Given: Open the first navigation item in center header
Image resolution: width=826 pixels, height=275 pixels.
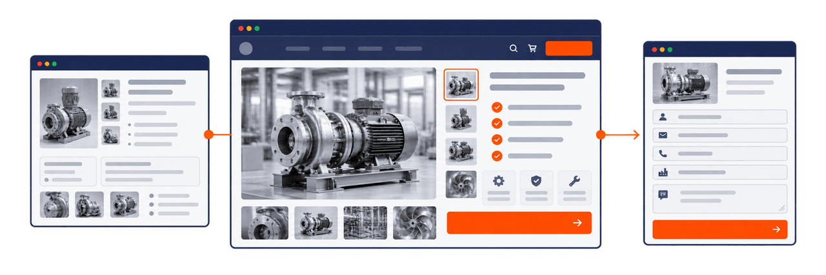Looking at the screenshot, I should pyautogui.click(x=297, y=48).
